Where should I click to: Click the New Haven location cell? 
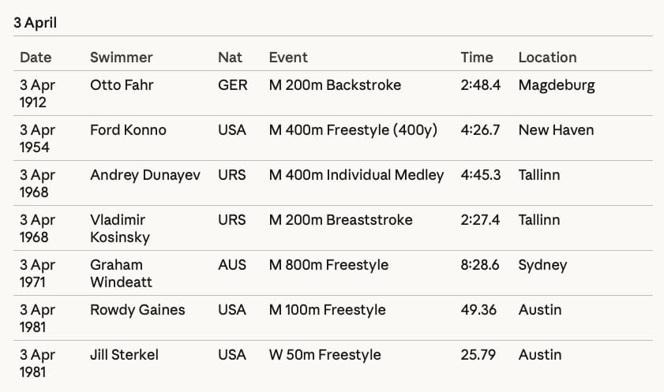[556, 130]
